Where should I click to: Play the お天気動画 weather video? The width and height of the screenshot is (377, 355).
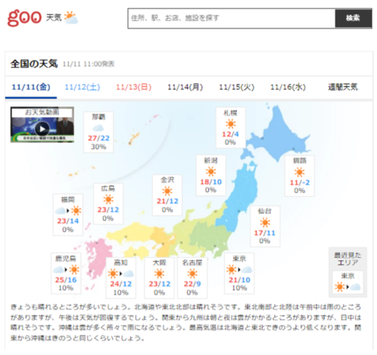(42, 124)
